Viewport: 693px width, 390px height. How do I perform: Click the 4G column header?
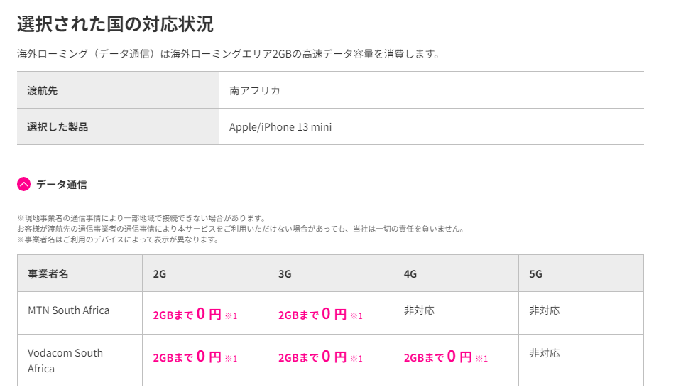tap(411, 273)
